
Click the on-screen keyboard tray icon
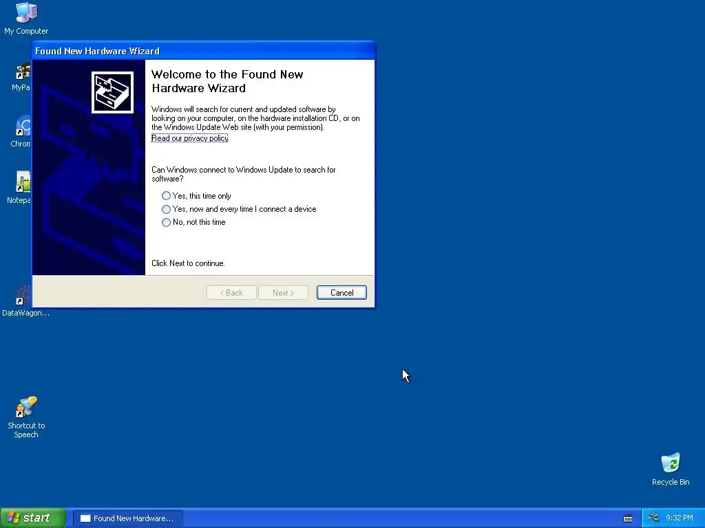628,518
